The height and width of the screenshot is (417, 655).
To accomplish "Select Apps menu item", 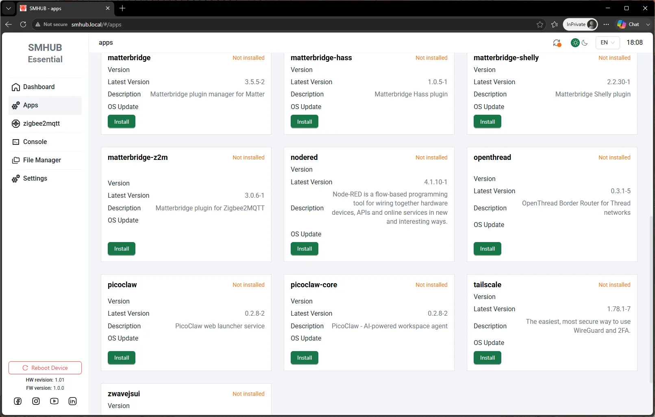I will (45, 105).
